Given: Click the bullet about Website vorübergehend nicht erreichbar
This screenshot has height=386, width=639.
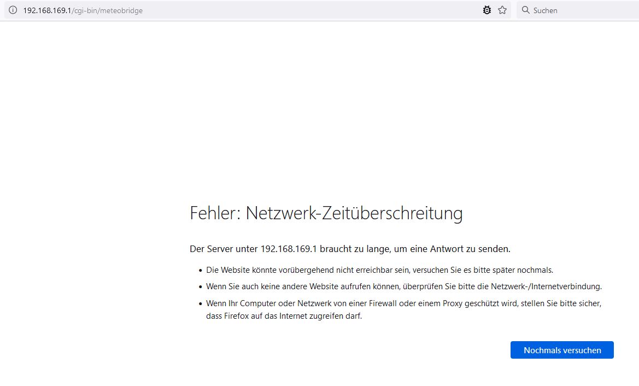Looking at the screenshot, I should click(379, 270).
